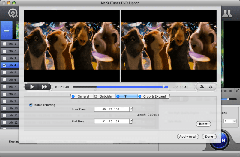Image resolution: width=240 pixels, height=157 pixels.
Task: Click the fullscreen expand icon in main window
Action: [x=237, y=91]
